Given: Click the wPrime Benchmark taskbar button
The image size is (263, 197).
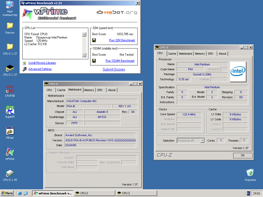Looking at the screenshot, I should click(53, 193).
